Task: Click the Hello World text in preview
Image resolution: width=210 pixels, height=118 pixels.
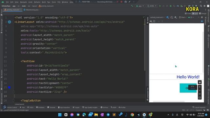Action: point(188,77)
